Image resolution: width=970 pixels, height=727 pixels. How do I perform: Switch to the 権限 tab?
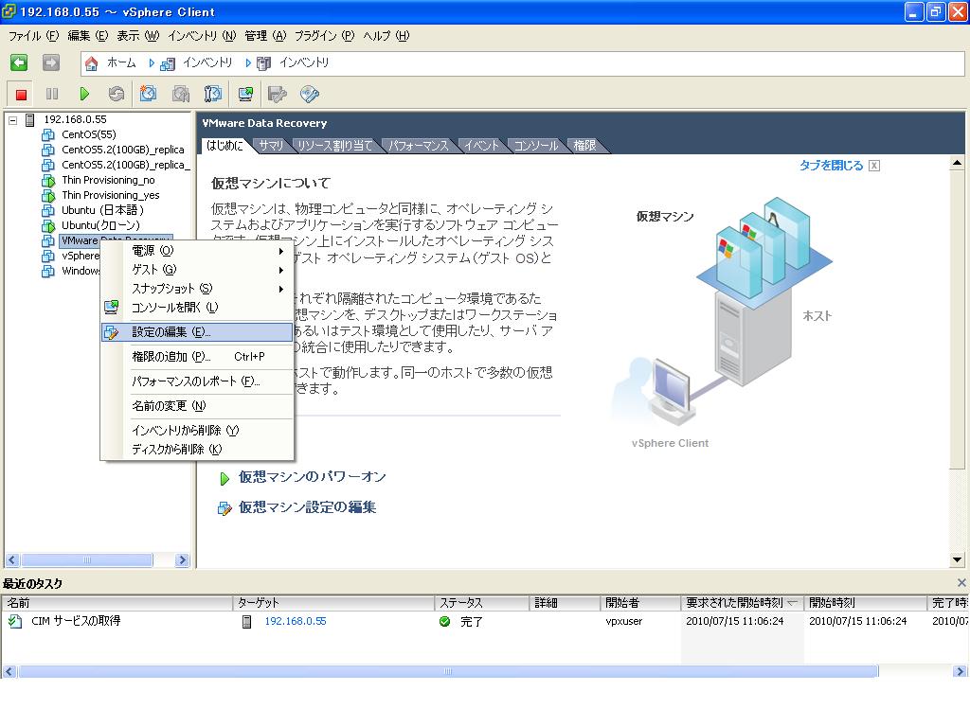[x=584, y=146]
